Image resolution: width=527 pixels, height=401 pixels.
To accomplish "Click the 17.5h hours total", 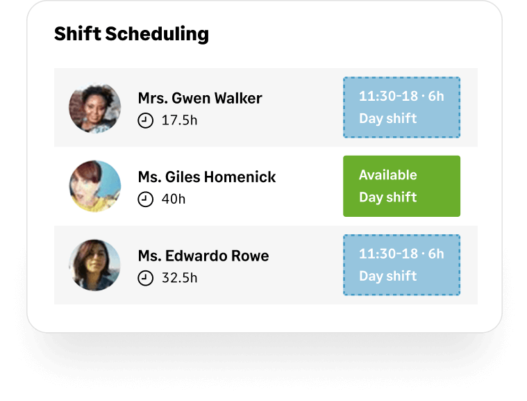I will click(179, 120).
